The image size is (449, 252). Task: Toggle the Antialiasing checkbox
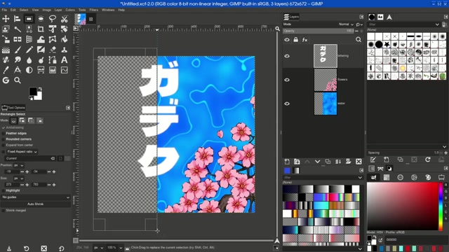coord(4,127)
